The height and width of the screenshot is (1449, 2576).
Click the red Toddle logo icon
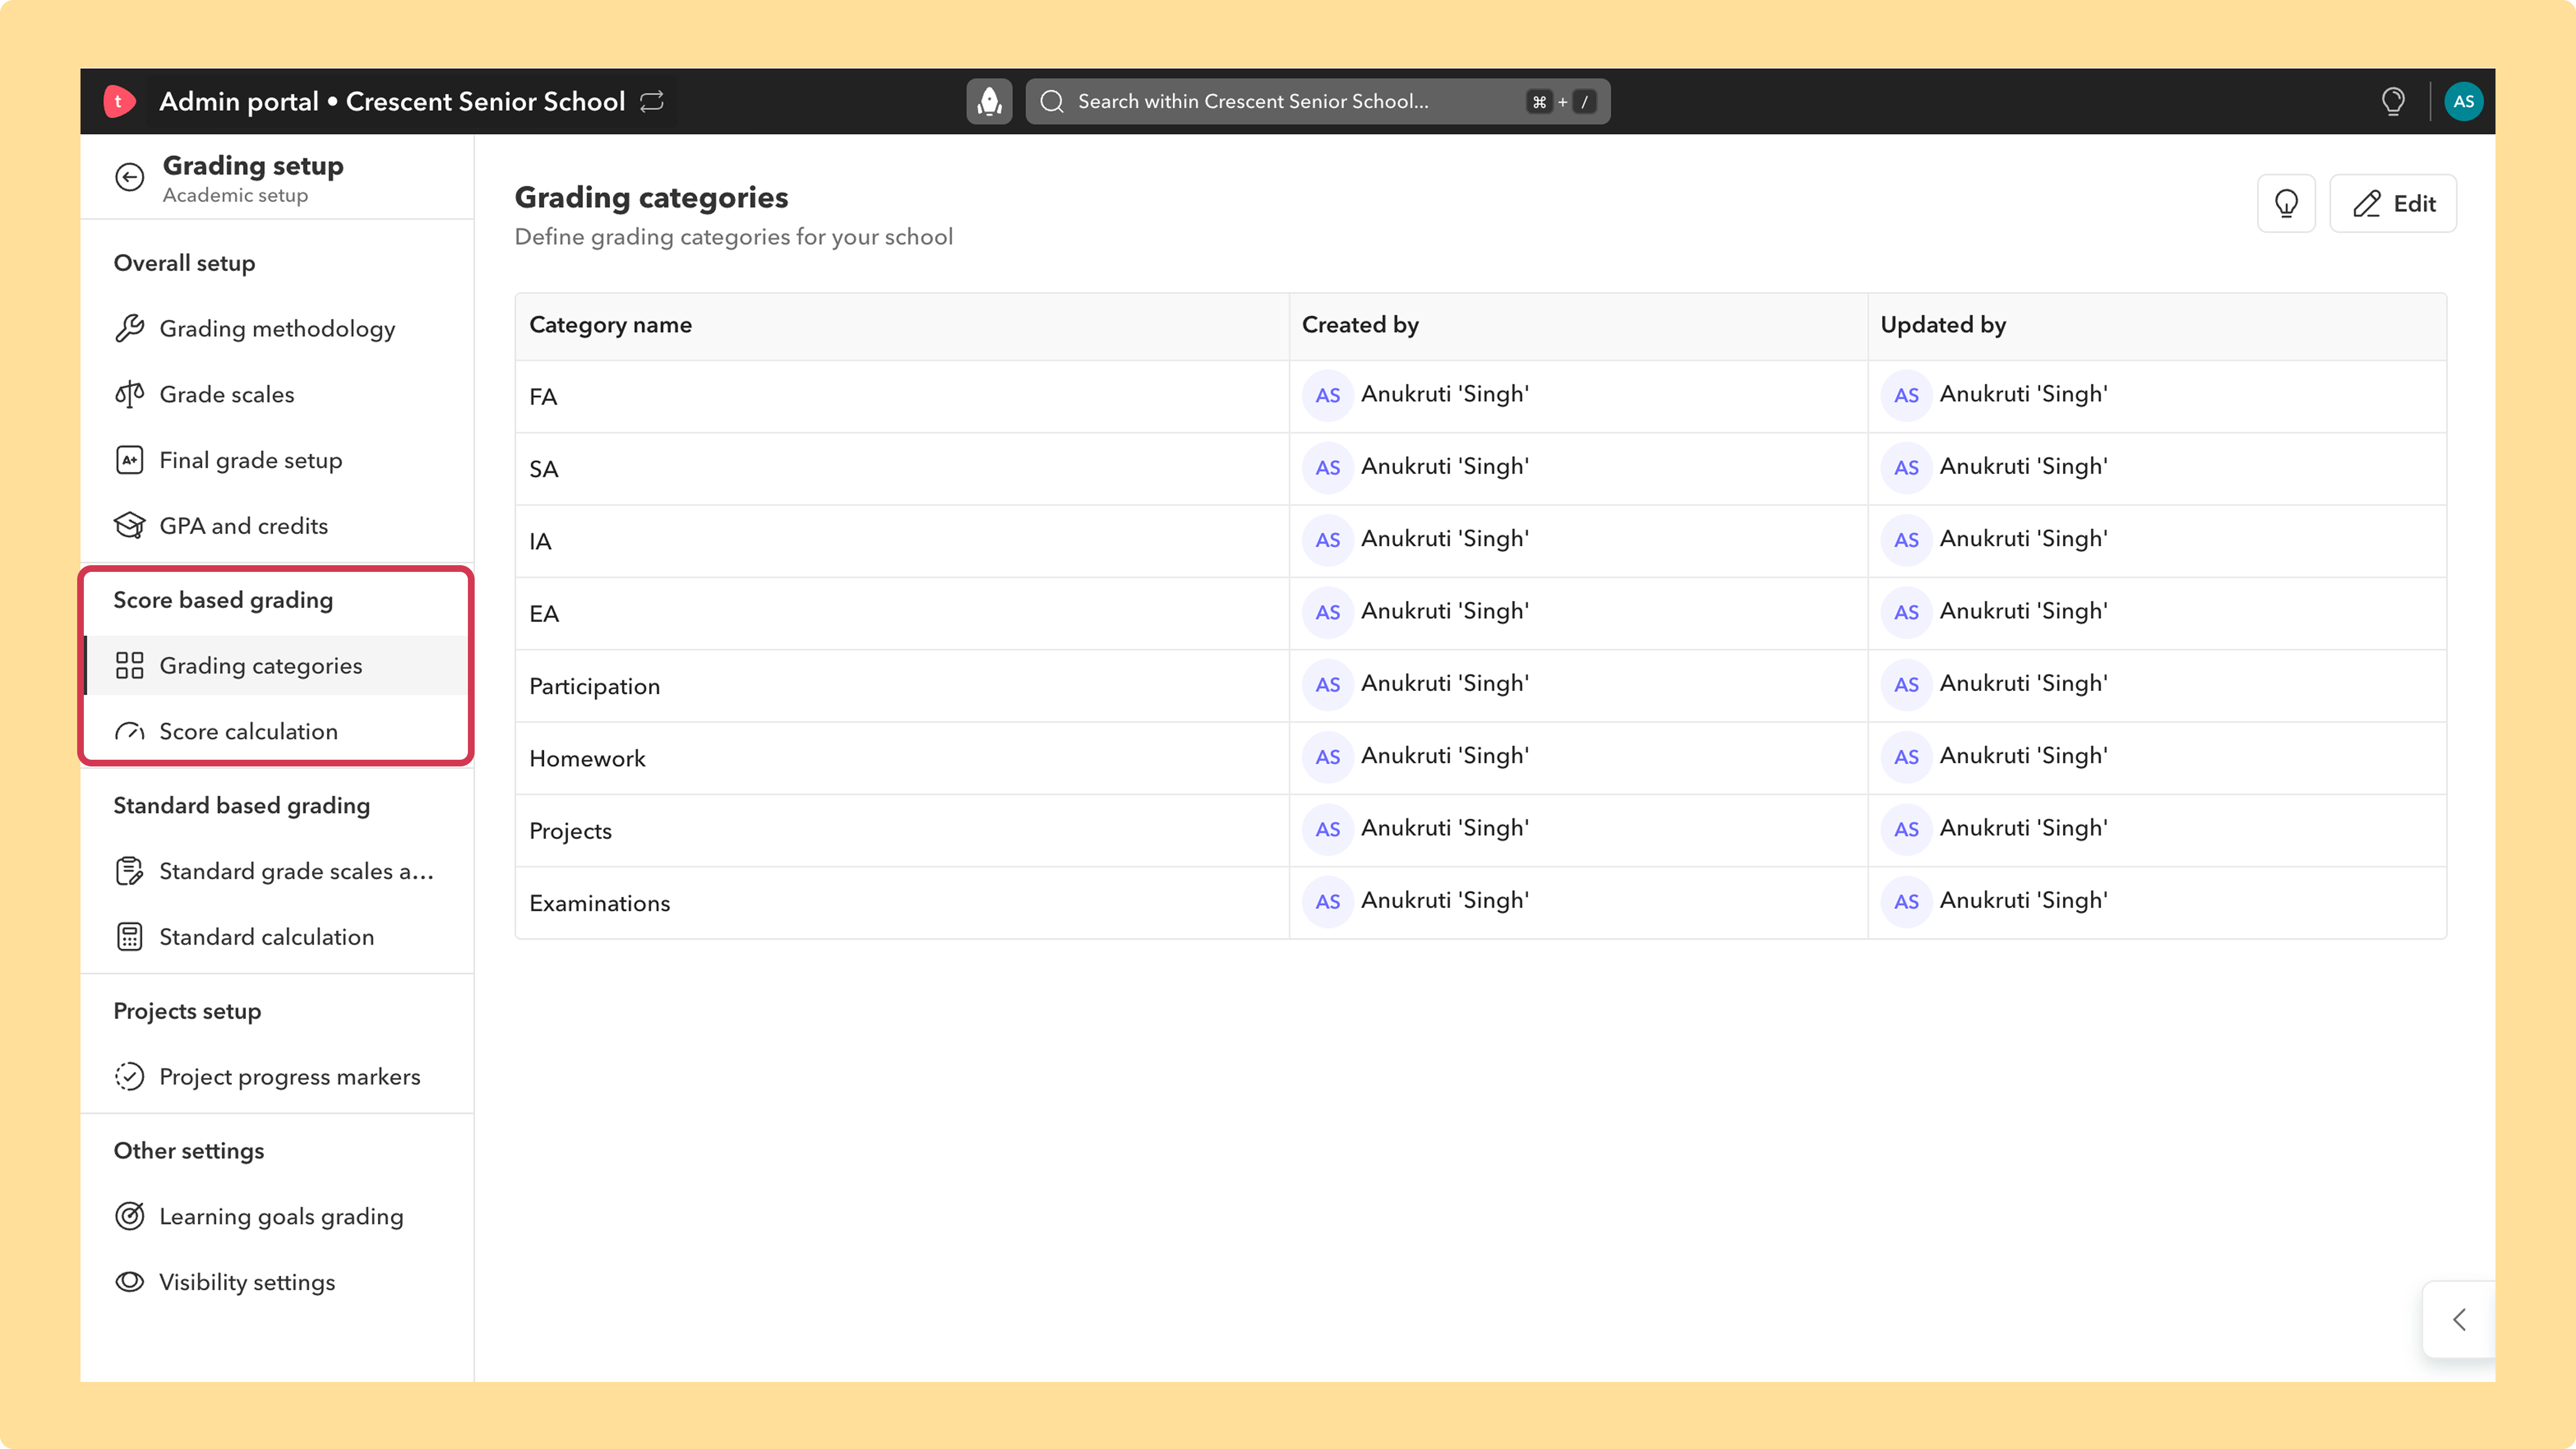[x=119, y=101]
